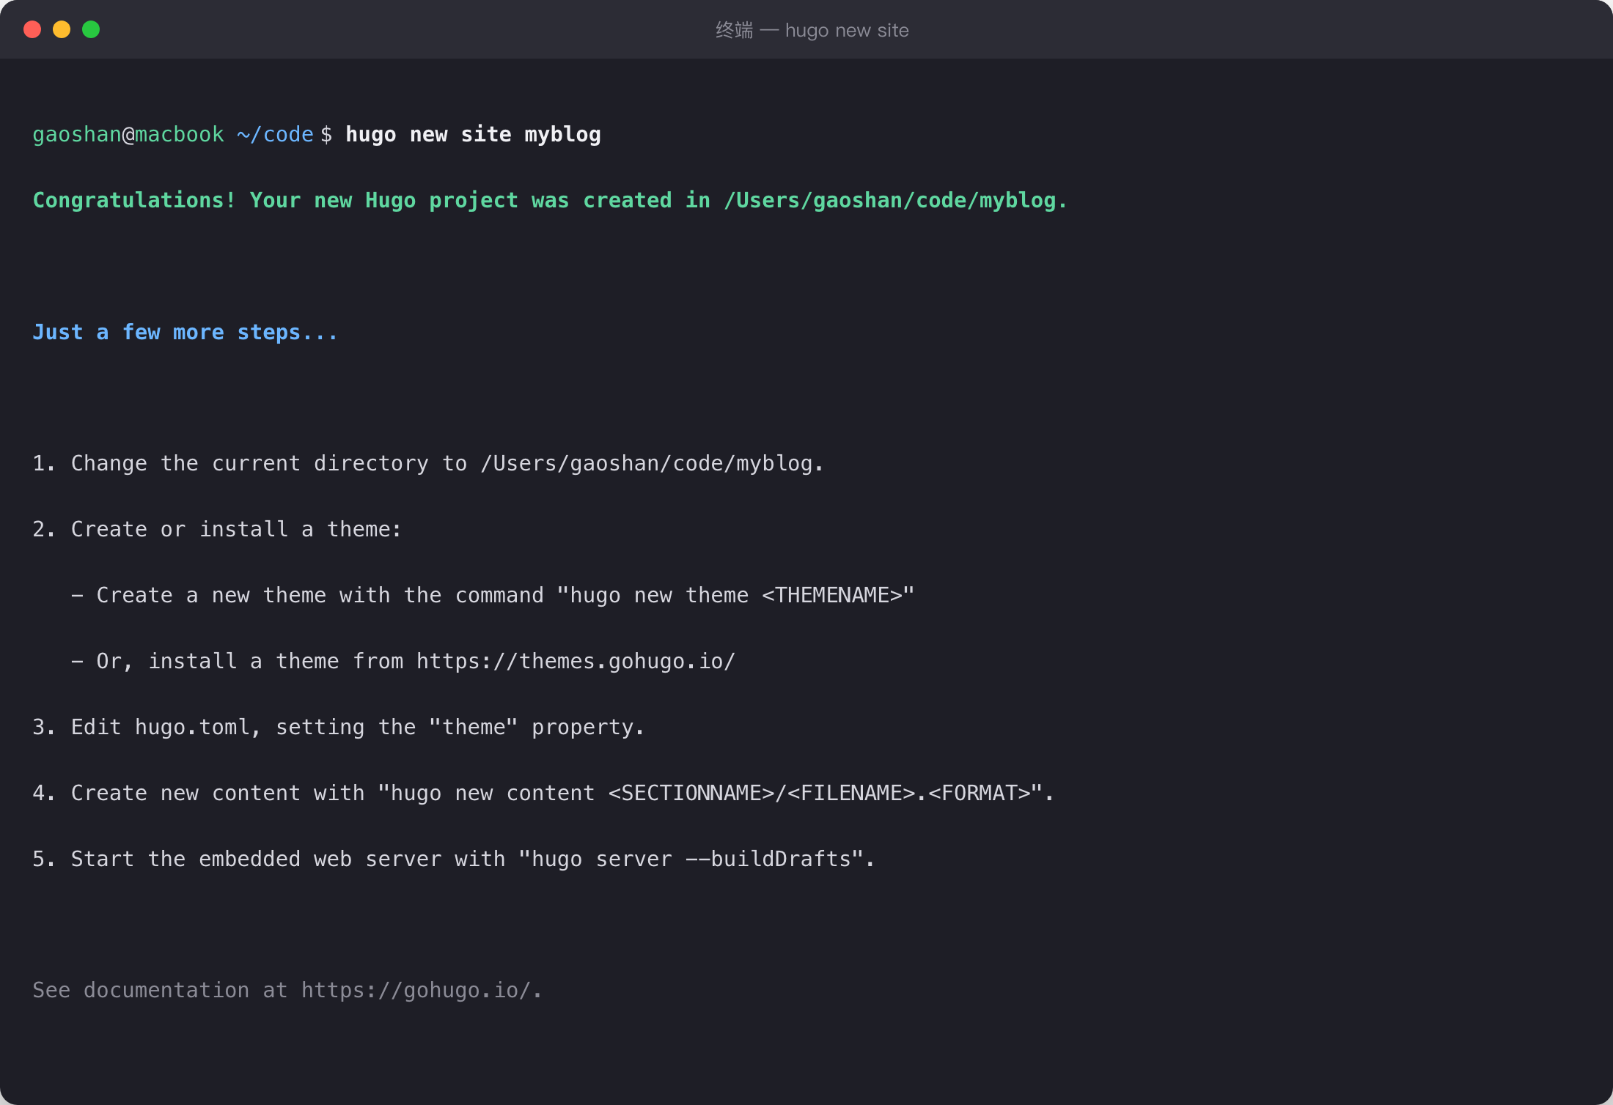Click step 3 "Edit hugo.toml" line
Viewport: 1613px width, 1105px height.
(x=338, y=727)
